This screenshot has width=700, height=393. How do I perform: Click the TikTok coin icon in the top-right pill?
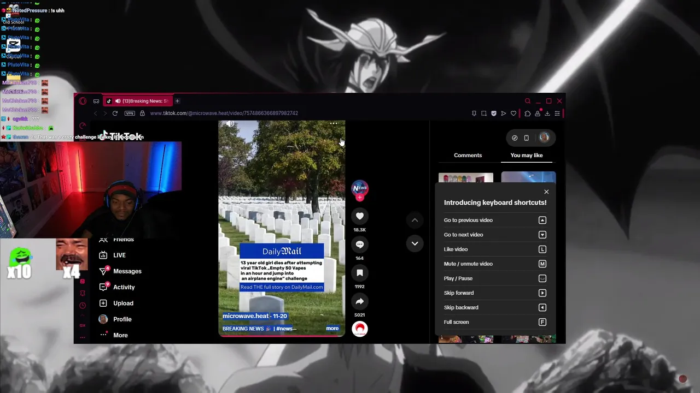(x=515, y=138)
